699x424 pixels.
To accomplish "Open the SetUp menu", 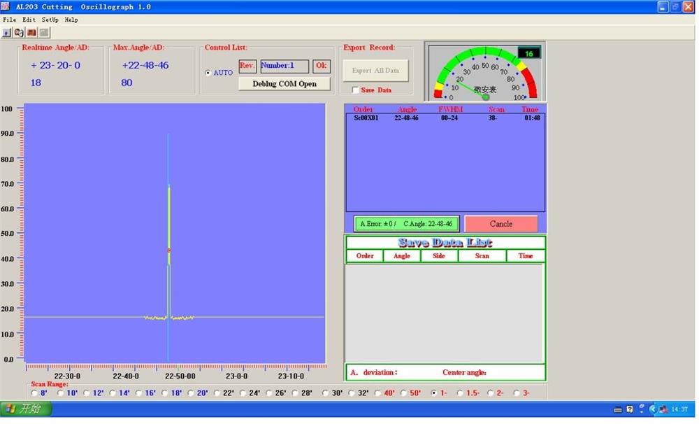I will [50, 20].
